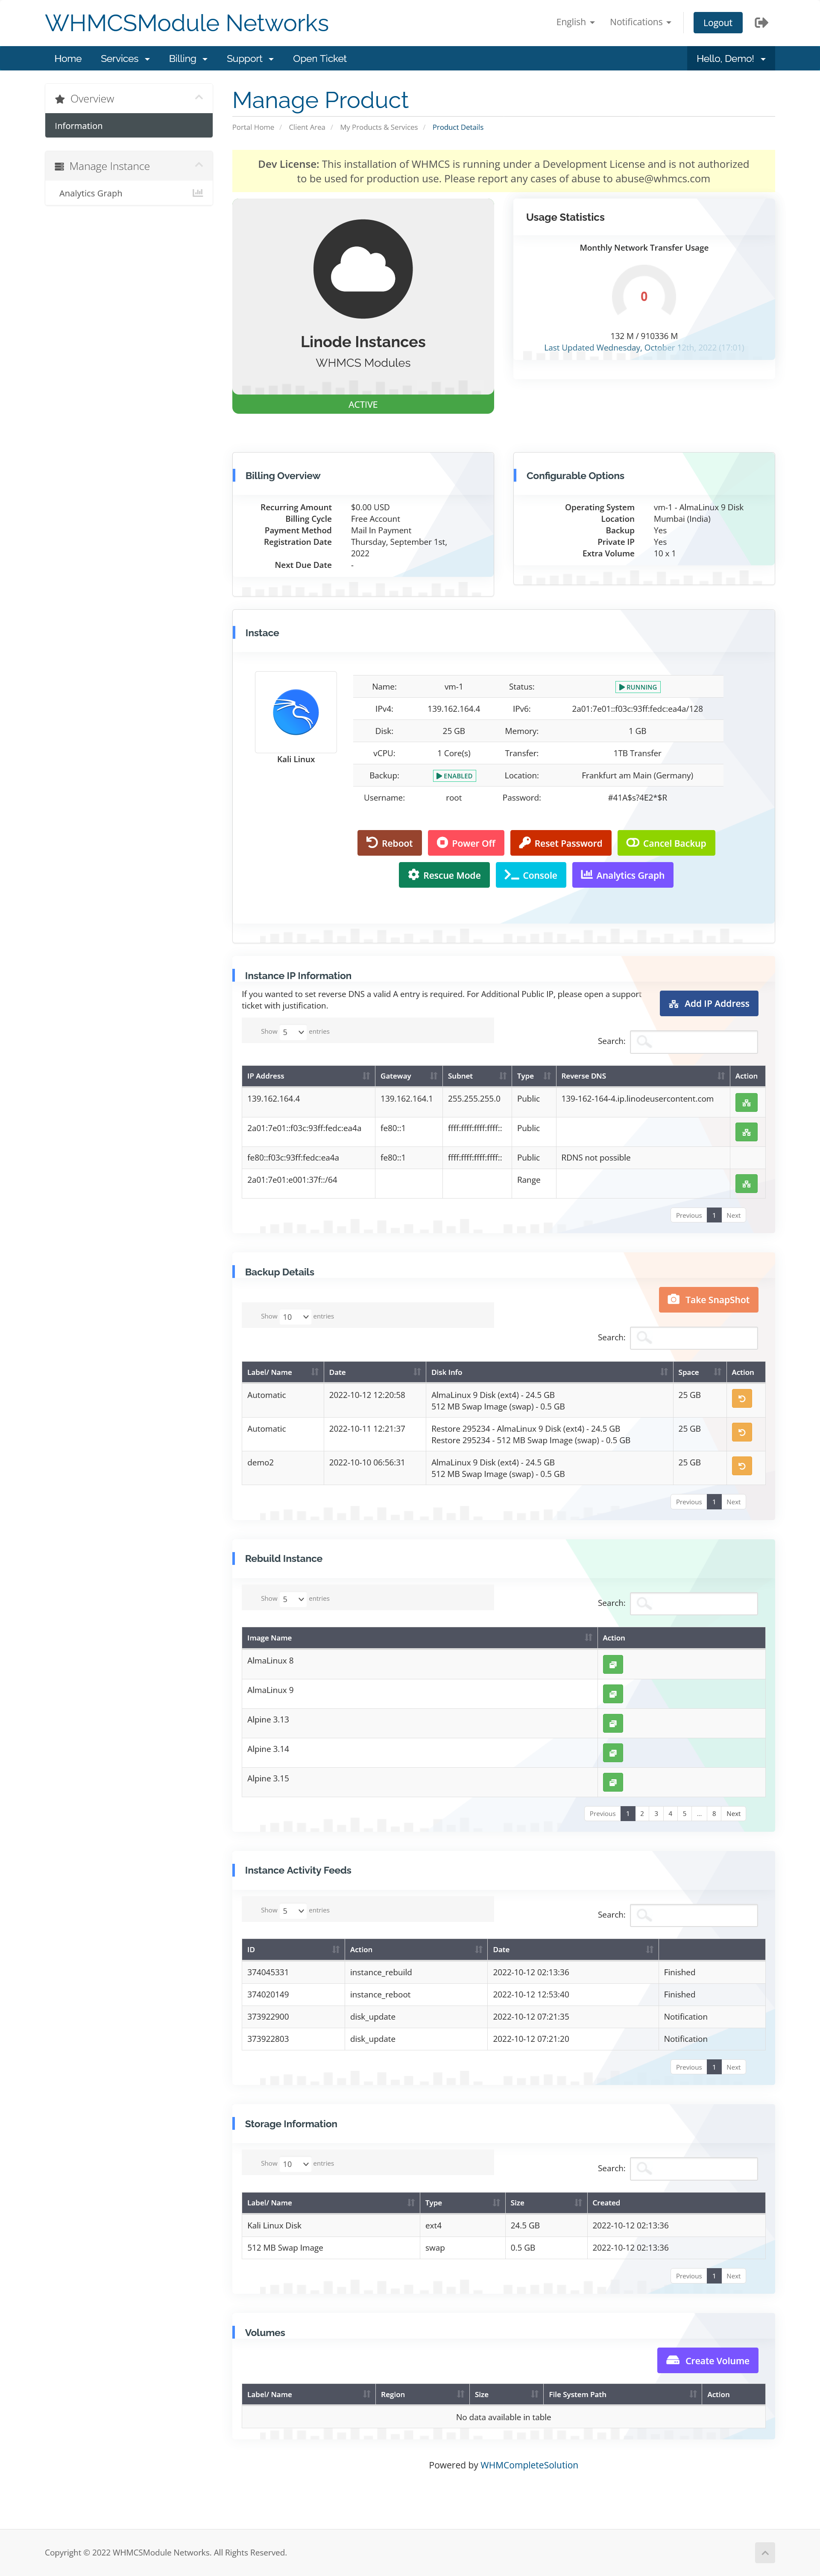
Task: Set rDNS for IP 139.162.164.4
Action: (746, 1102)
